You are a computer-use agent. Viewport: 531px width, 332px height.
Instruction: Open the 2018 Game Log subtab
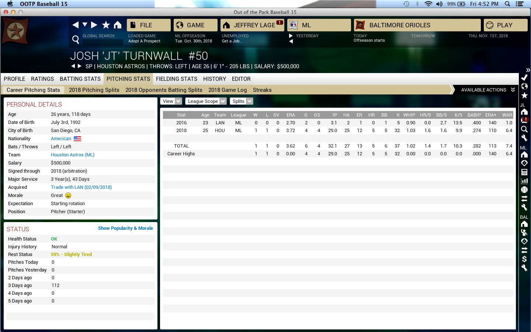(x=228, y=90)
